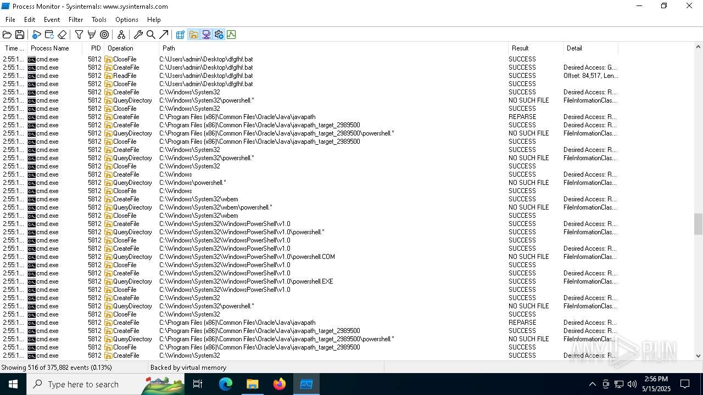
Task: Open the Options menu
Action: click(126, 19)
